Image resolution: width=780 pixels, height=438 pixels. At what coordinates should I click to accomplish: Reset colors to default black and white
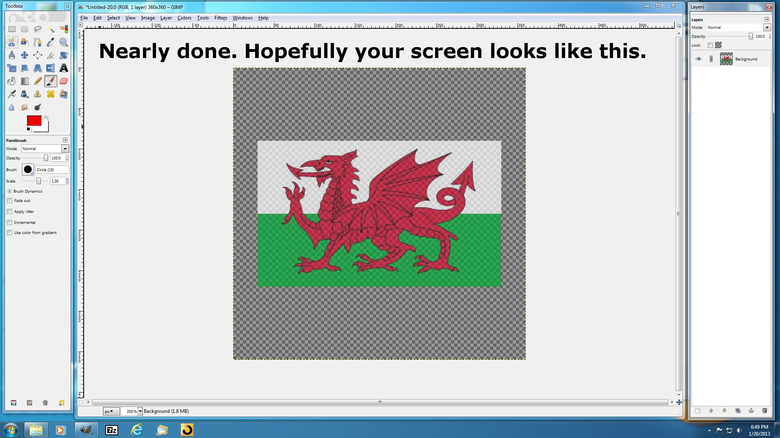29,129
